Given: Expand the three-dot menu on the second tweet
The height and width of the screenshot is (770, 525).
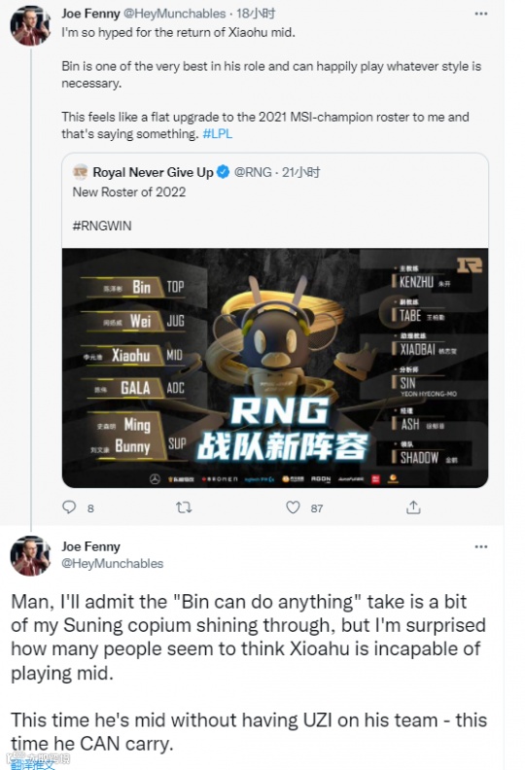Looking at the screenshot, I should pos(481,546).
